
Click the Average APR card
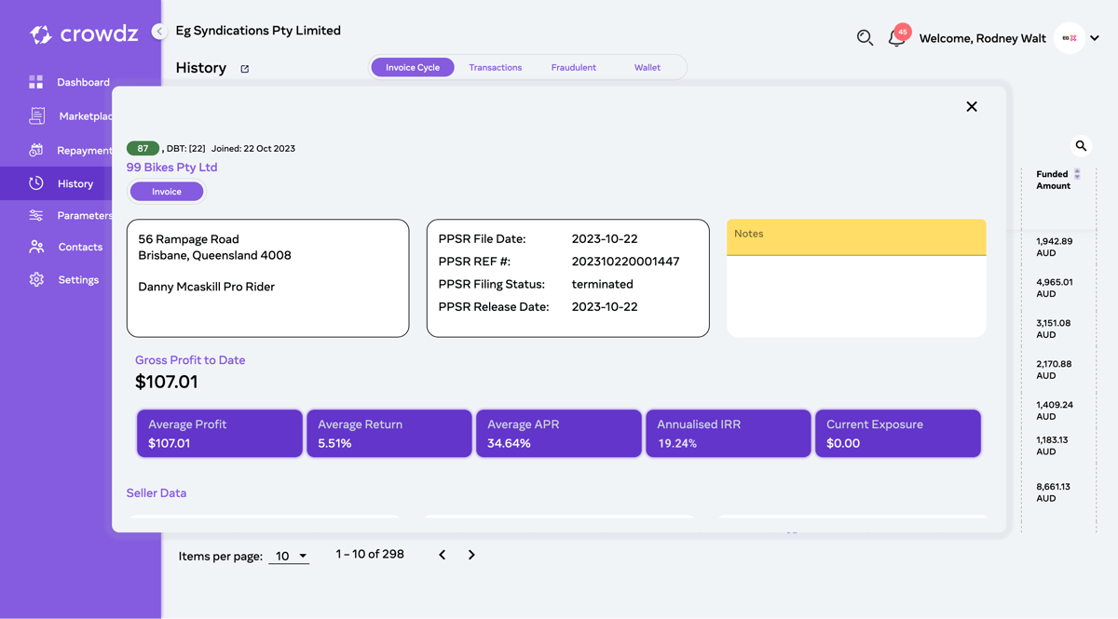point(559,434)
